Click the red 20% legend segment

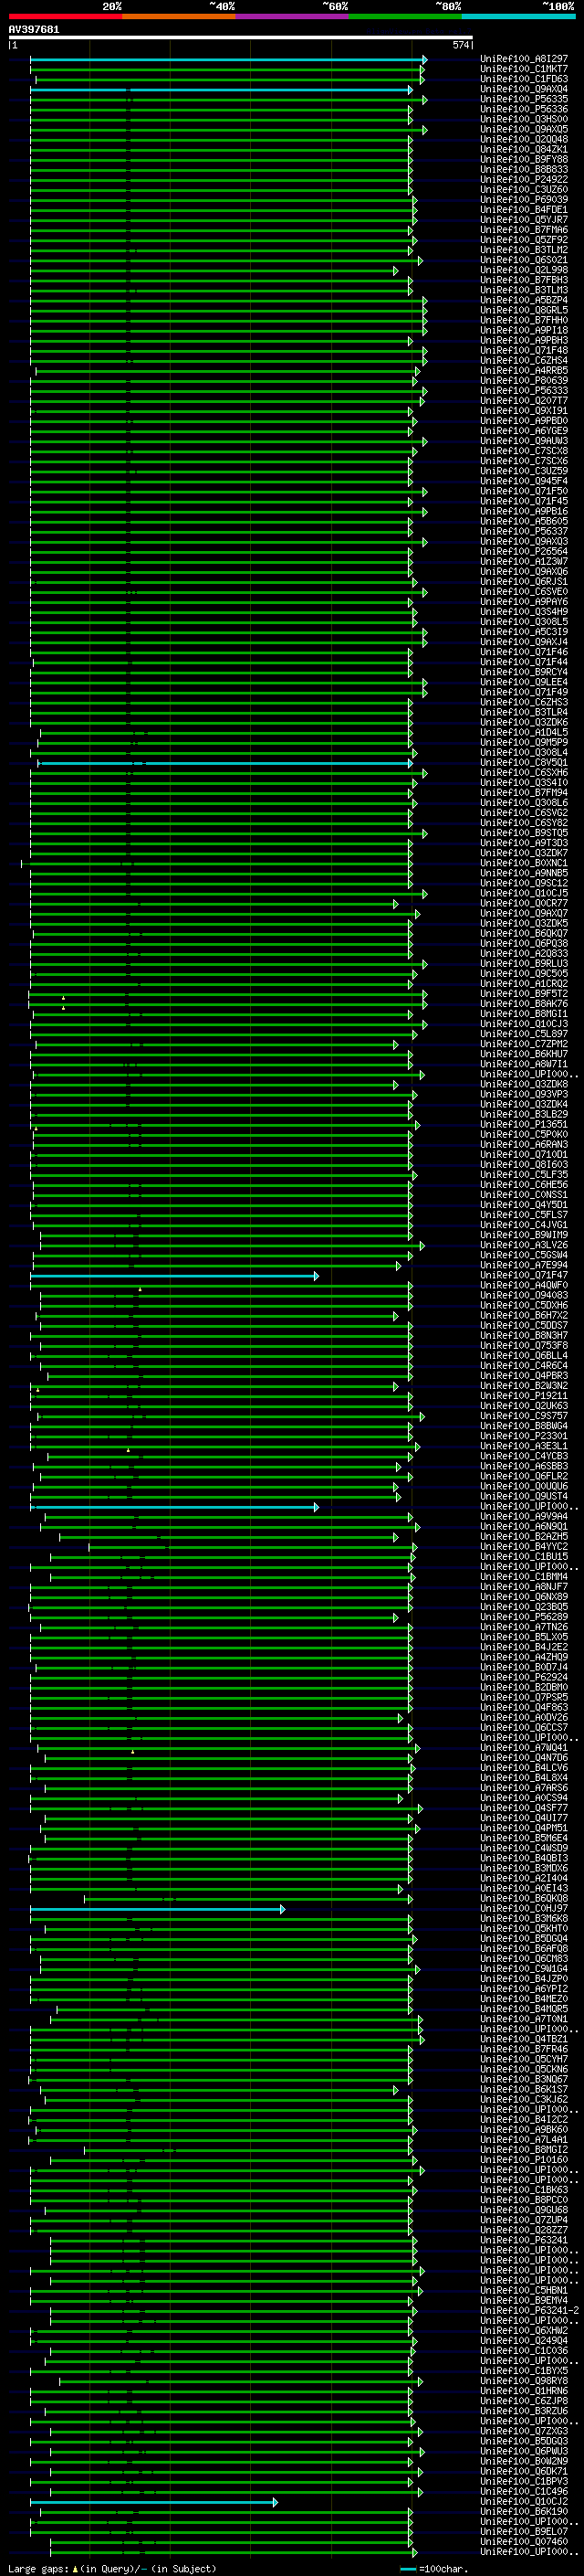click(x=65, y=16)
